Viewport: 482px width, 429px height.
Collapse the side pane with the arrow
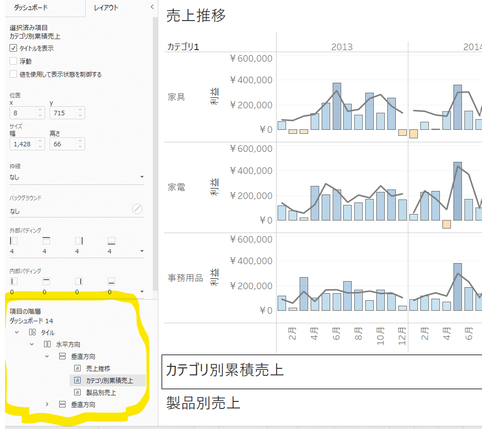click(152, 7)
